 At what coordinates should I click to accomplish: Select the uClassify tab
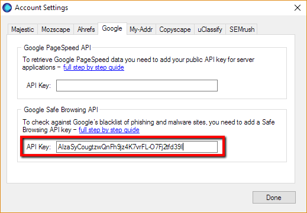click(x=210, y=30)
